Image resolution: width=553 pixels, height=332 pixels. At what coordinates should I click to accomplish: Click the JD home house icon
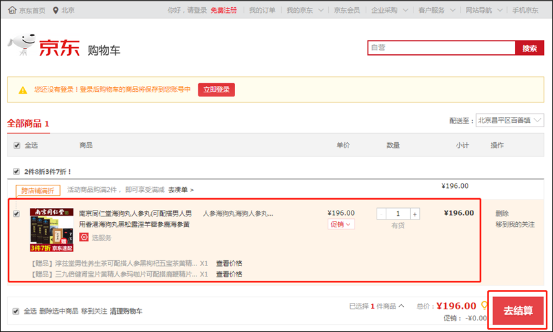(12, 10)
